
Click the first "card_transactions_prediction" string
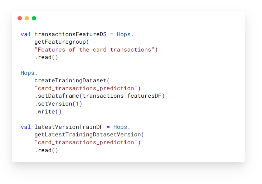(87, 88)
